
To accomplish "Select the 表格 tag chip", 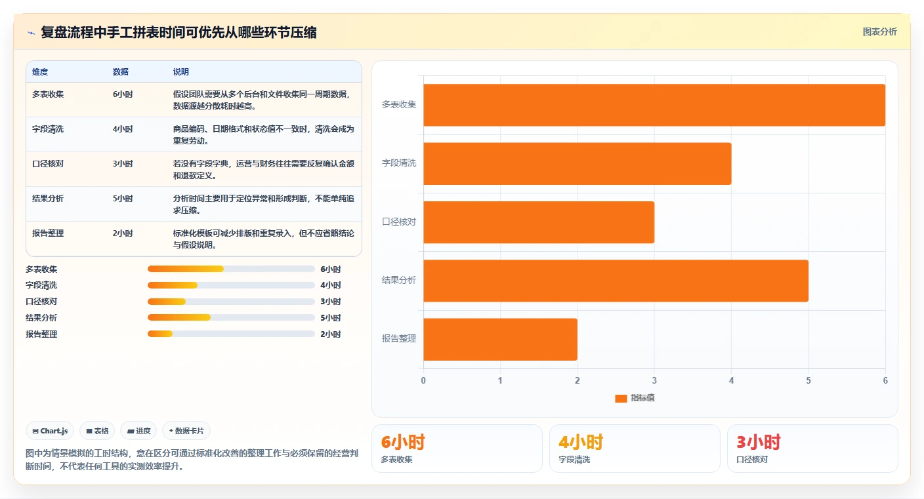I will [97, 431].
